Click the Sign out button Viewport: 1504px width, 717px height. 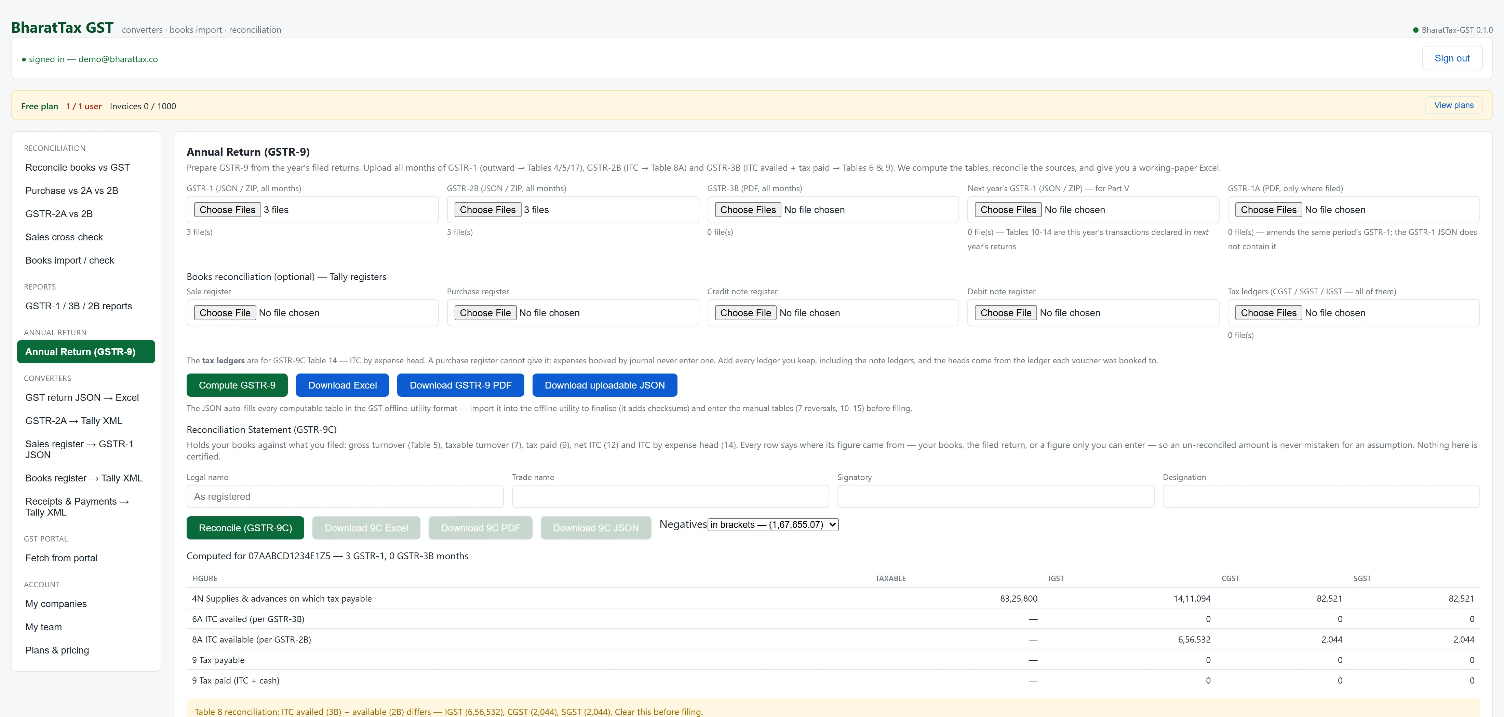[1451, 58]
